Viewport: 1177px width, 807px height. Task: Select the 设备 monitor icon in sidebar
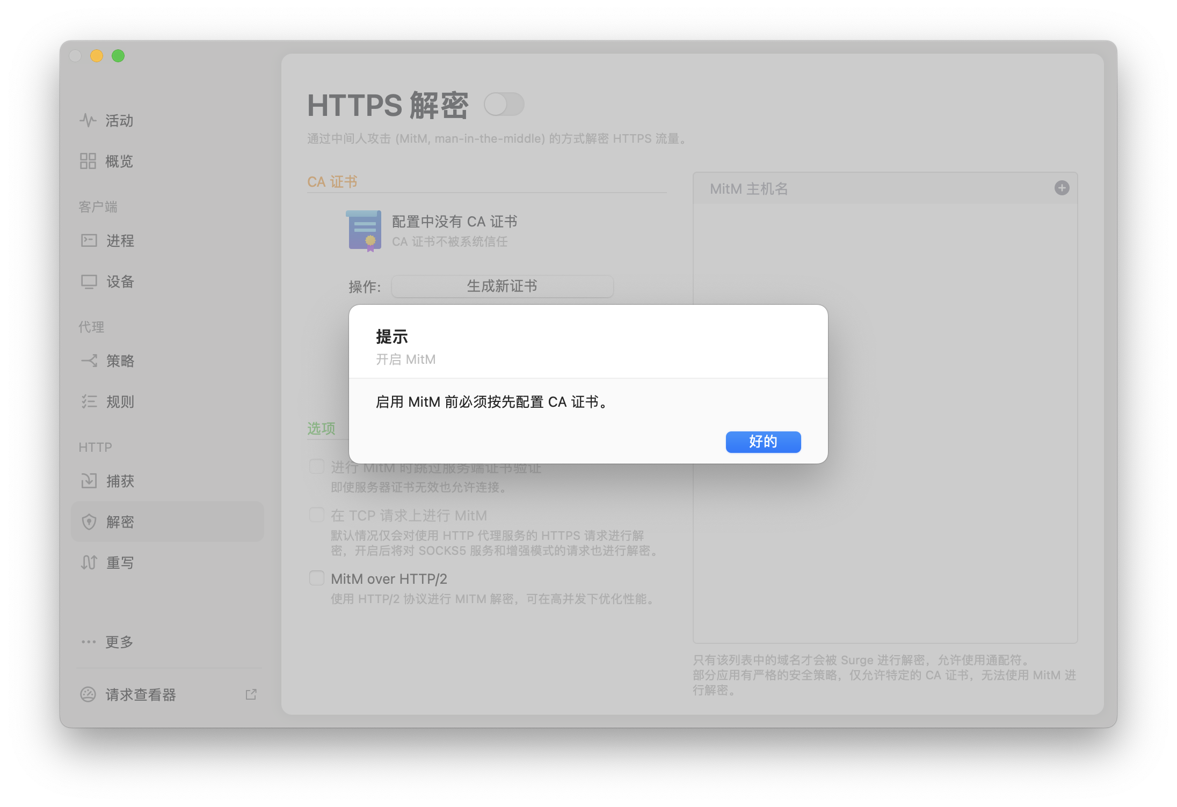coord(89,281)
